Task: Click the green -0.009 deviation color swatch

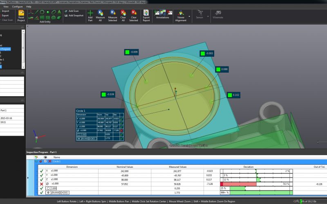Action: tap(127, 52)
